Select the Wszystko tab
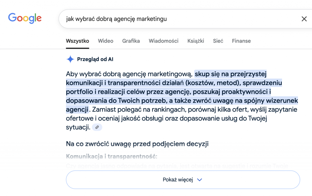The image size is (312, 196). pyautogui.click(x=77, y=41)
